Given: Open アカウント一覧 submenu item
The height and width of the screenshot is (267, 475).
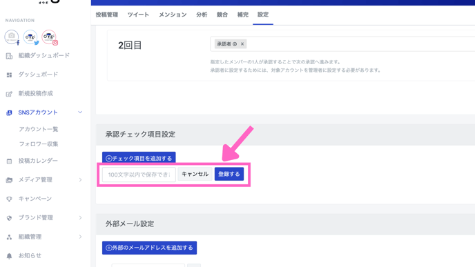Looking at the screenshot, I should click(x=39, y=129).
